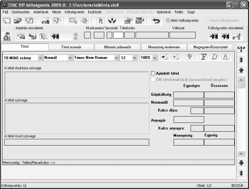This screenshot has width=249, height=189.
Task: Click the Gépköltség Egységre field
Action: [188, 95]
